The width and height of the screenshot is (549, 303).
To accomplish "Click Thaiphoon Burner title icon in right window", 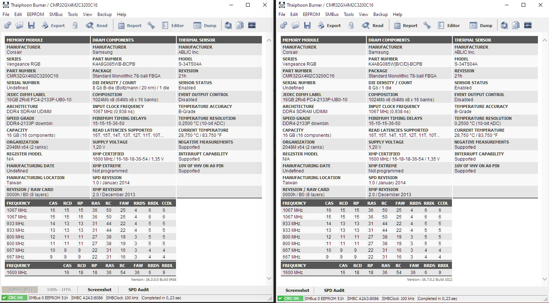I will (x=282, y=5).
